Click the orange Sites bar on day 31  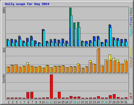point(126,67)
